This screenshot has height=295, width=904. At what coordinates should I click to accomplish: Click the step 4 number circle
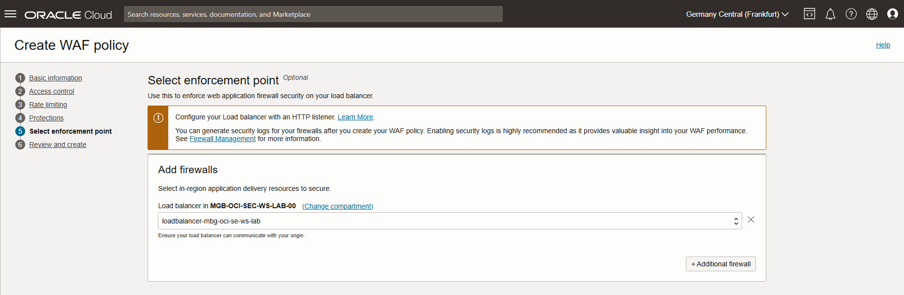20,118
